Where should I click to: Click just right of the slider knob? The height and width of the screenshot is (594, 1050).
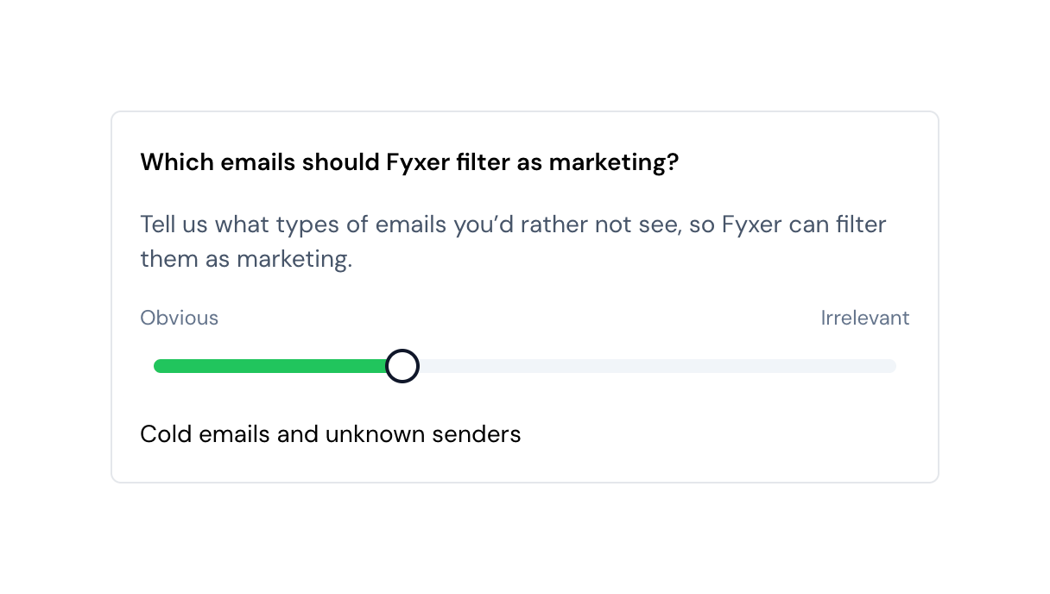click(432, 365)
